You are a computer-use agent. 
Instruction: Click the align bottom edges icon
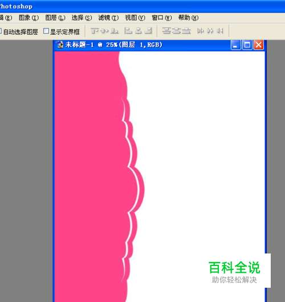coord(115,31)
